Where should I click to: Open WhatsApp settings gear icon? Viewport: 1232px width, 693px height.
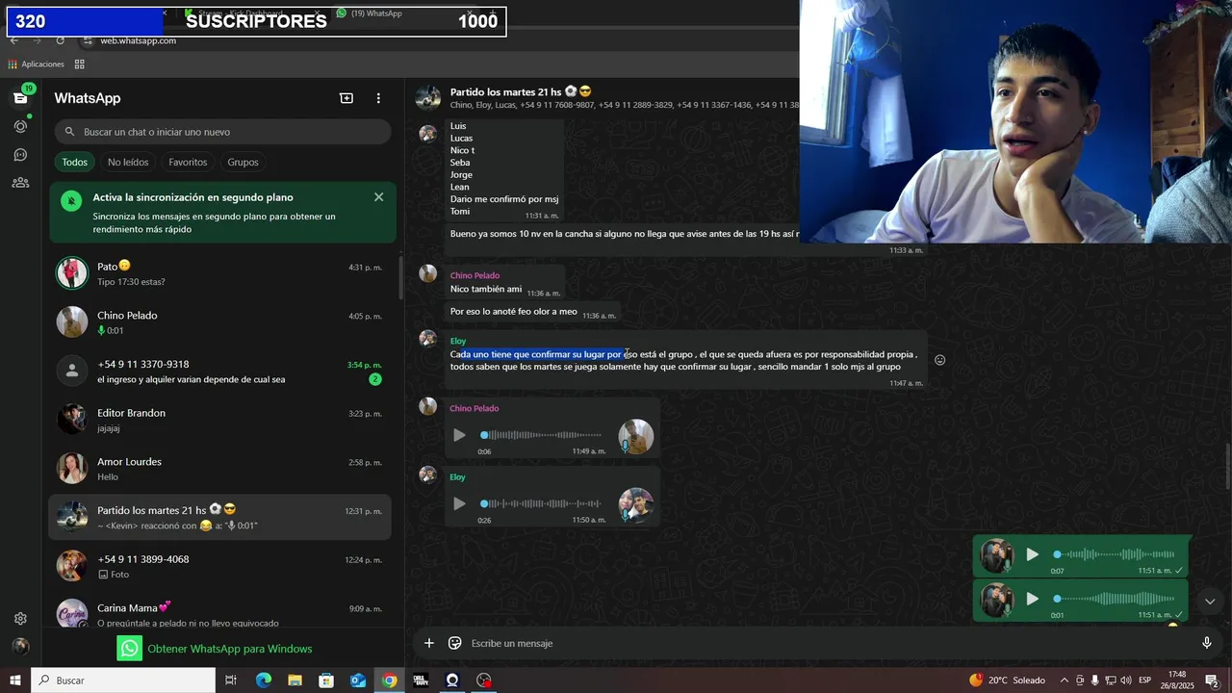click(x=20, y=619)
